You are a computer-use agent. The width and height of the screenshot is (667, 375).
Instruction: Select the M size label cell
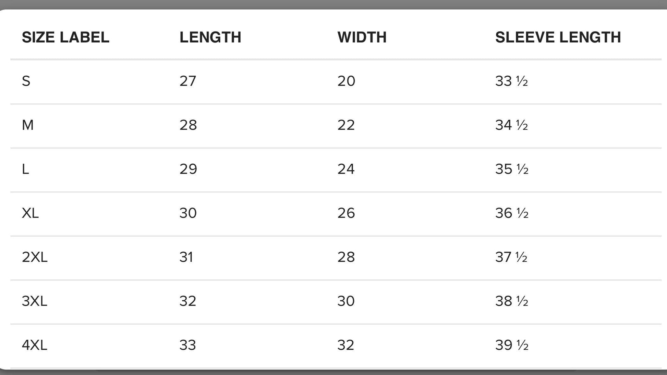tap(28, 125)
